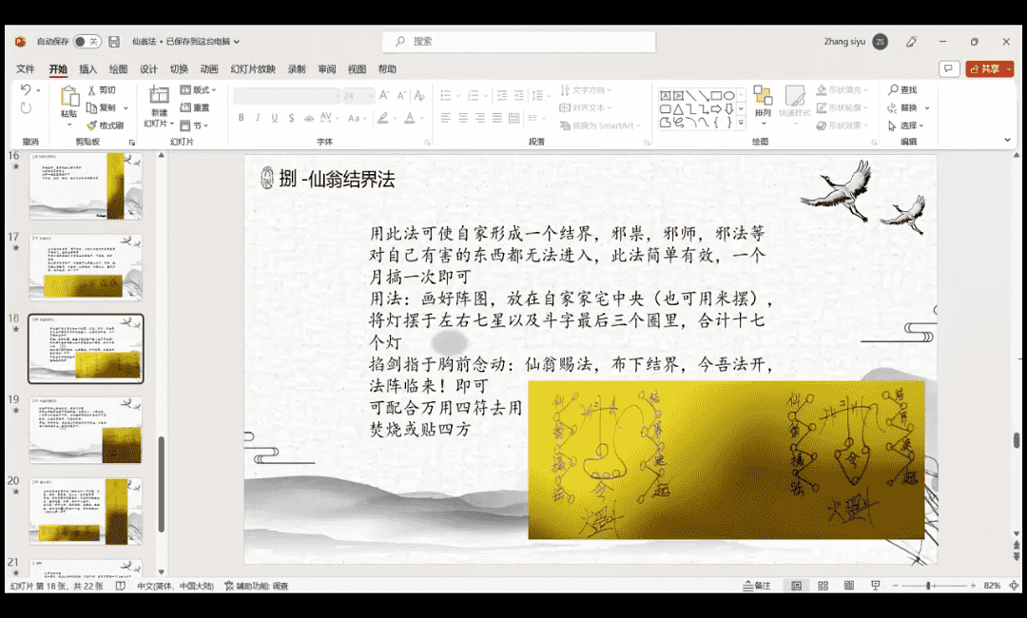Expand the Select (选择) dropdown

[x=908, y=126]
